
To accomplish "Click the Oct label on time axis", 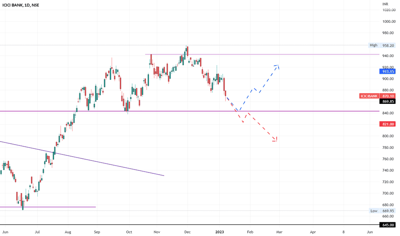I will pyautogui.click(x=129, y=232).
